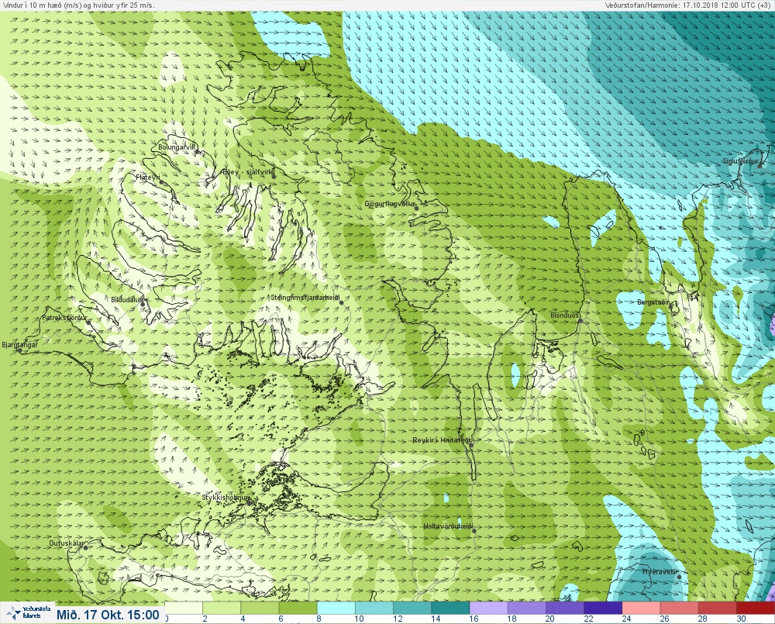
Task: Pick the pale green 2–4 m/s legend swatch
Action: click(222, 608)
